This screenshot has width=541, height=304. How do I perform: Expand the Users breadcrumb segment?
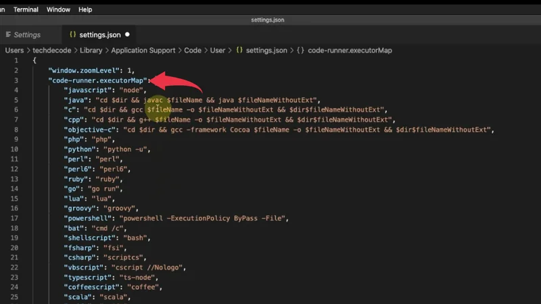(14, 51)
